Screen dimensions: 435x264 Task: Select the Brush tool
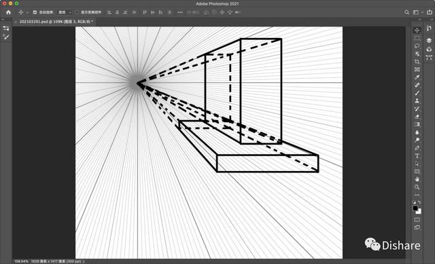click(x=417, y=93)
